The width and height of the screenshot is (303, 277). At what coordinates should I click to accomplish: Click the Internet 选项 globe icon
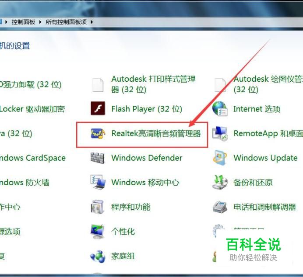tap(220, 108)
